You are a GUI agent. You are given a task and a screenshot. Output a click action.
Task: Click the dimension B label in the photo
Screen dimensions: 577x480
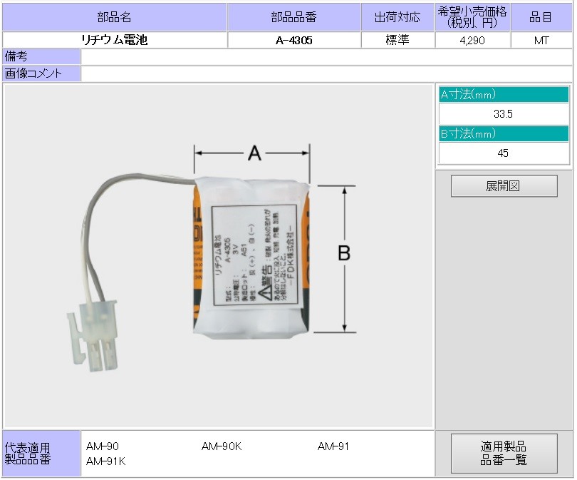click(x=344, y=253)
